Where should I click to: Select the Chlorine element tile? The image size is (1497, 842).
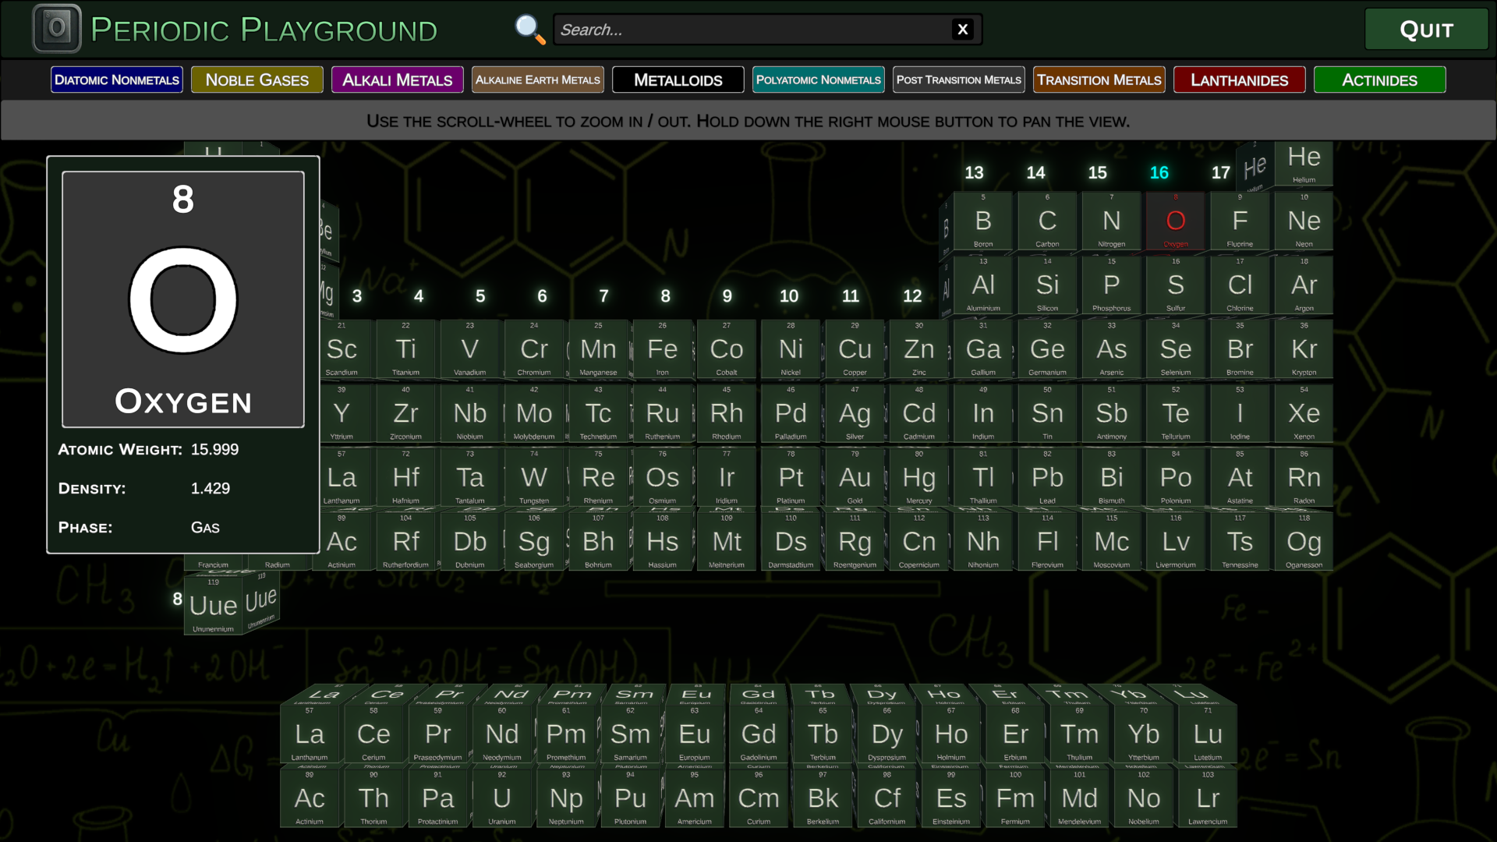point(1240,285)
